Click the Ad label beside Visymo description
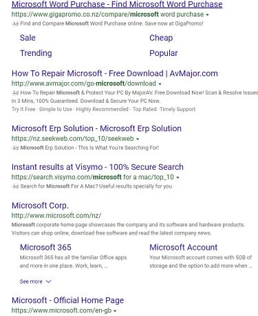258x316 pixels. (x=15, y=186)
